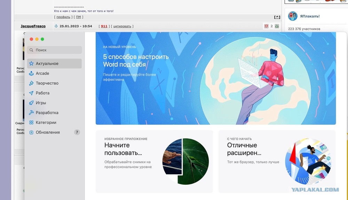
Task: Click the magnifier icon in search field
Action: click(31, 50)
